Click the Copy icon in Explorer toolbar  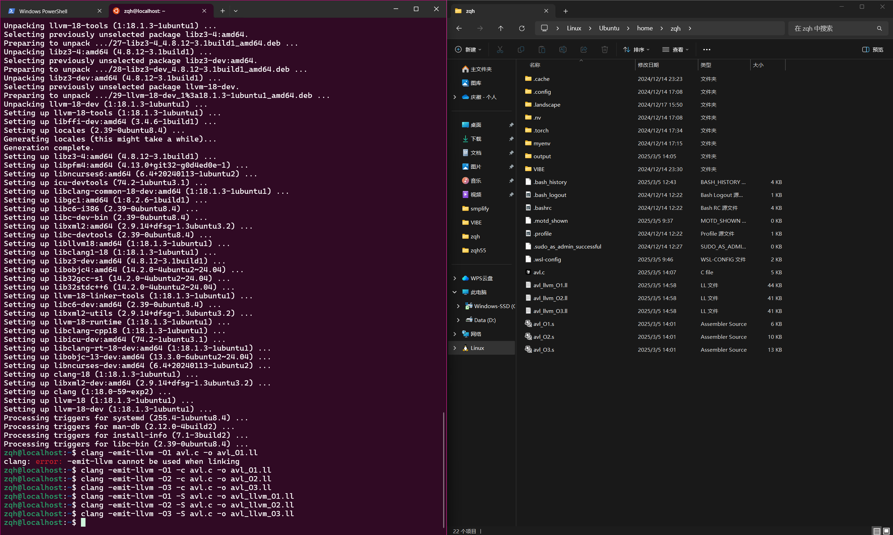click(521, 49)
